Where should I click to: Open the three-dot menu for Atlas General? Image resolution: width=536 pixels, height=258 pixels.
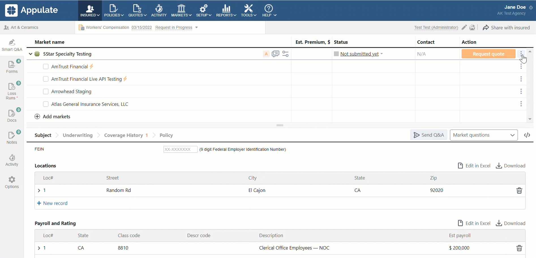(x=521, y=104)
